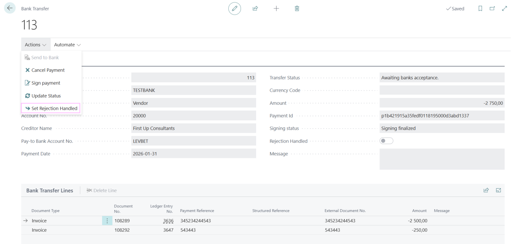The width and height of the screenshot is (516, 244).
Task: Click the Payment Id field
Action: point(442,115)
